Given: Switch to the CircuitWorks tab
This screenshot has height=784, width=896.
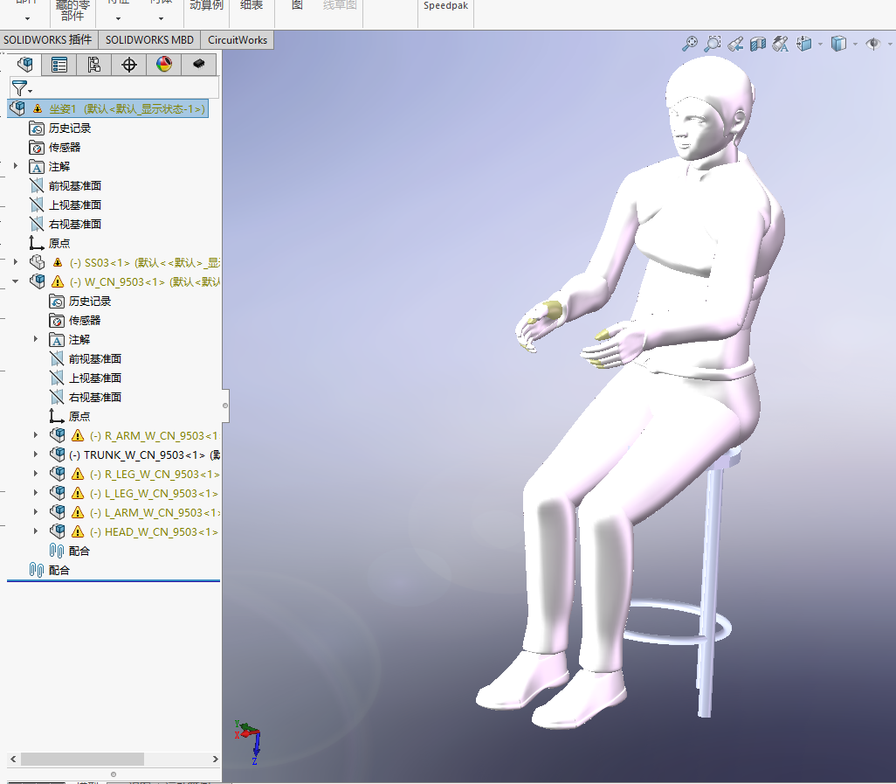Looking at the screenshot, I should tap(238, 40).
